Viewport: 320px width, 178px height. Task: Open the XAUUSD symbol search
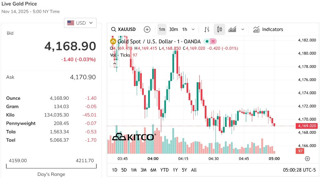pos(123,29)
